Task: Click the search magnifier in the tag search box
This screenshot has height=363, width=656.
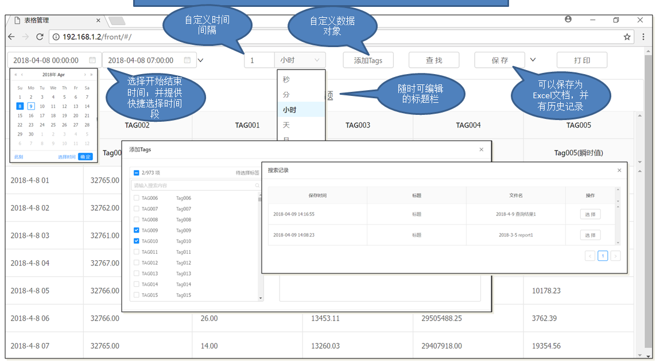Action: click(x=257, y=186)
